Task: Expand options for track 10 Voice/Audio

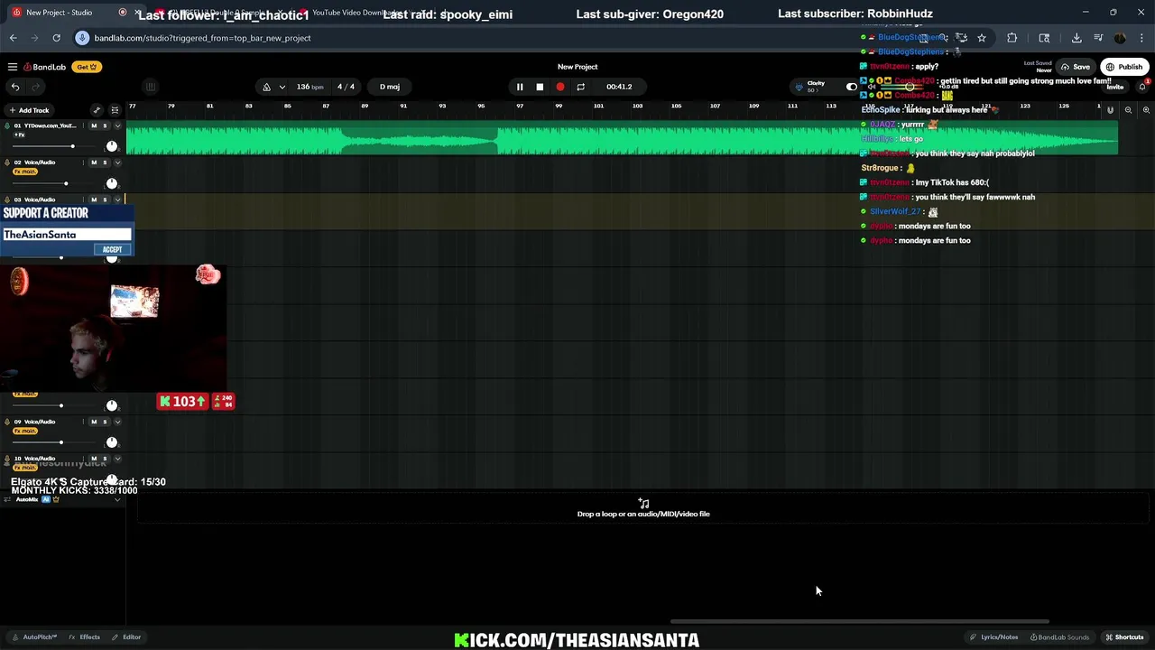Action: pos(117,459)
